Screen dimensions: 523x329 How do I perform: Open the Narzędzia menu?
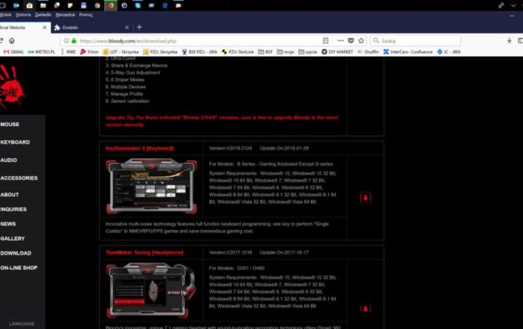tap(65, 15)
